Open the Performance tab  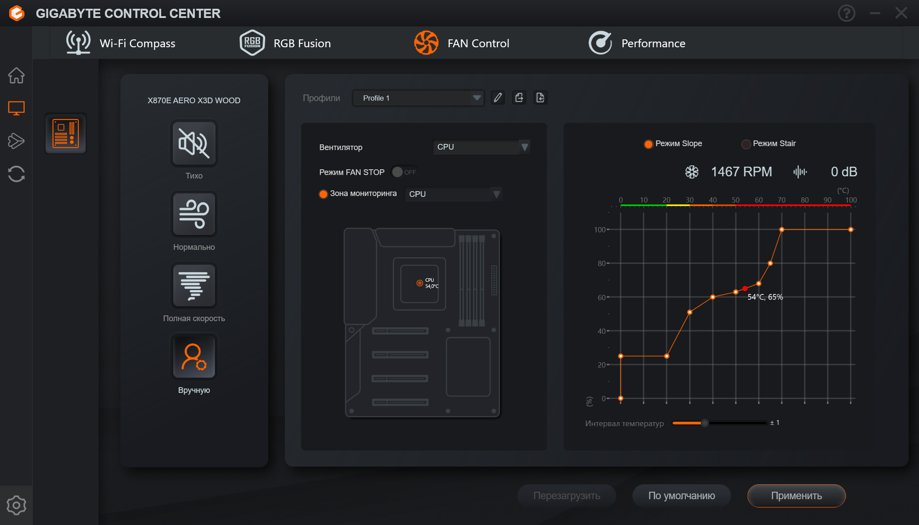pos(637,43)
